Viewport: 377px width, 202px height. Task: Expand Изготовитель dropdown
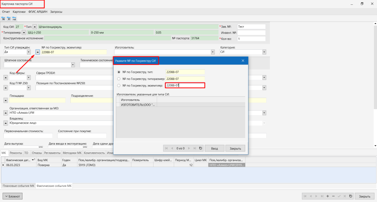(x=213, y=52)
